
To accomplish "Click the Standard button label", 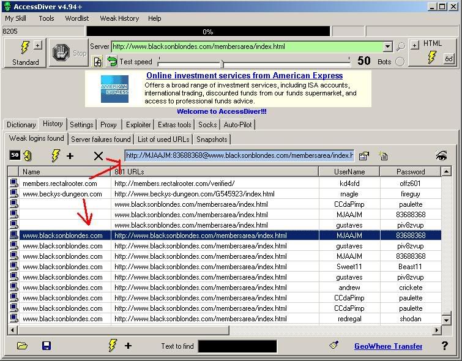I will click(x=26, y=62).
